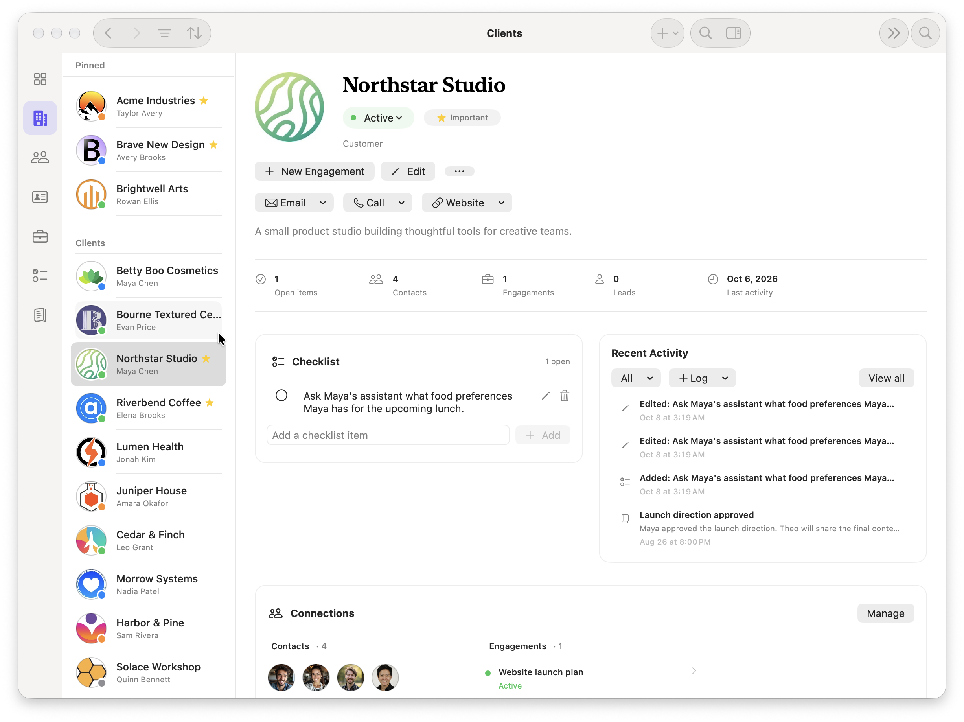Select Riverbend Coffee client

pos(149,408)
